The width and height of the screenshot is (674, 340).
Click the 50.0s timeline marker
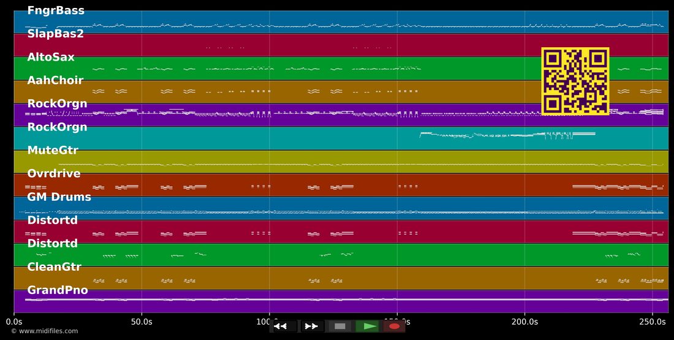point(142,322)
